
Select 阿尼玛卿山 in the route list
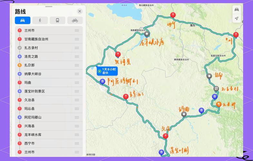33,117
